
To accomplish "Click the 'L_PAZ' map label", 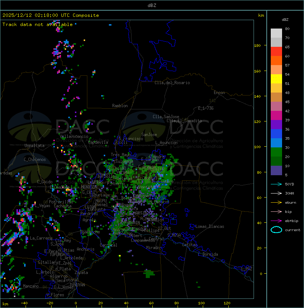I will [x=247, y=269].
